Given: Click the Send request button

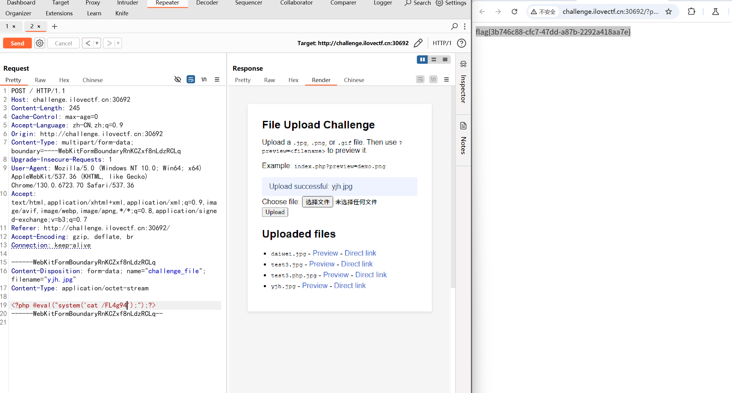Looking at the screenshot, I should (17, 43).
